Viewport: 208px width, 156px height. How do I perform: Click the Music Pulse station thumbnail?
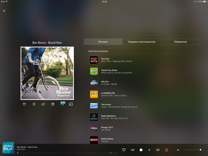point(8,148)
